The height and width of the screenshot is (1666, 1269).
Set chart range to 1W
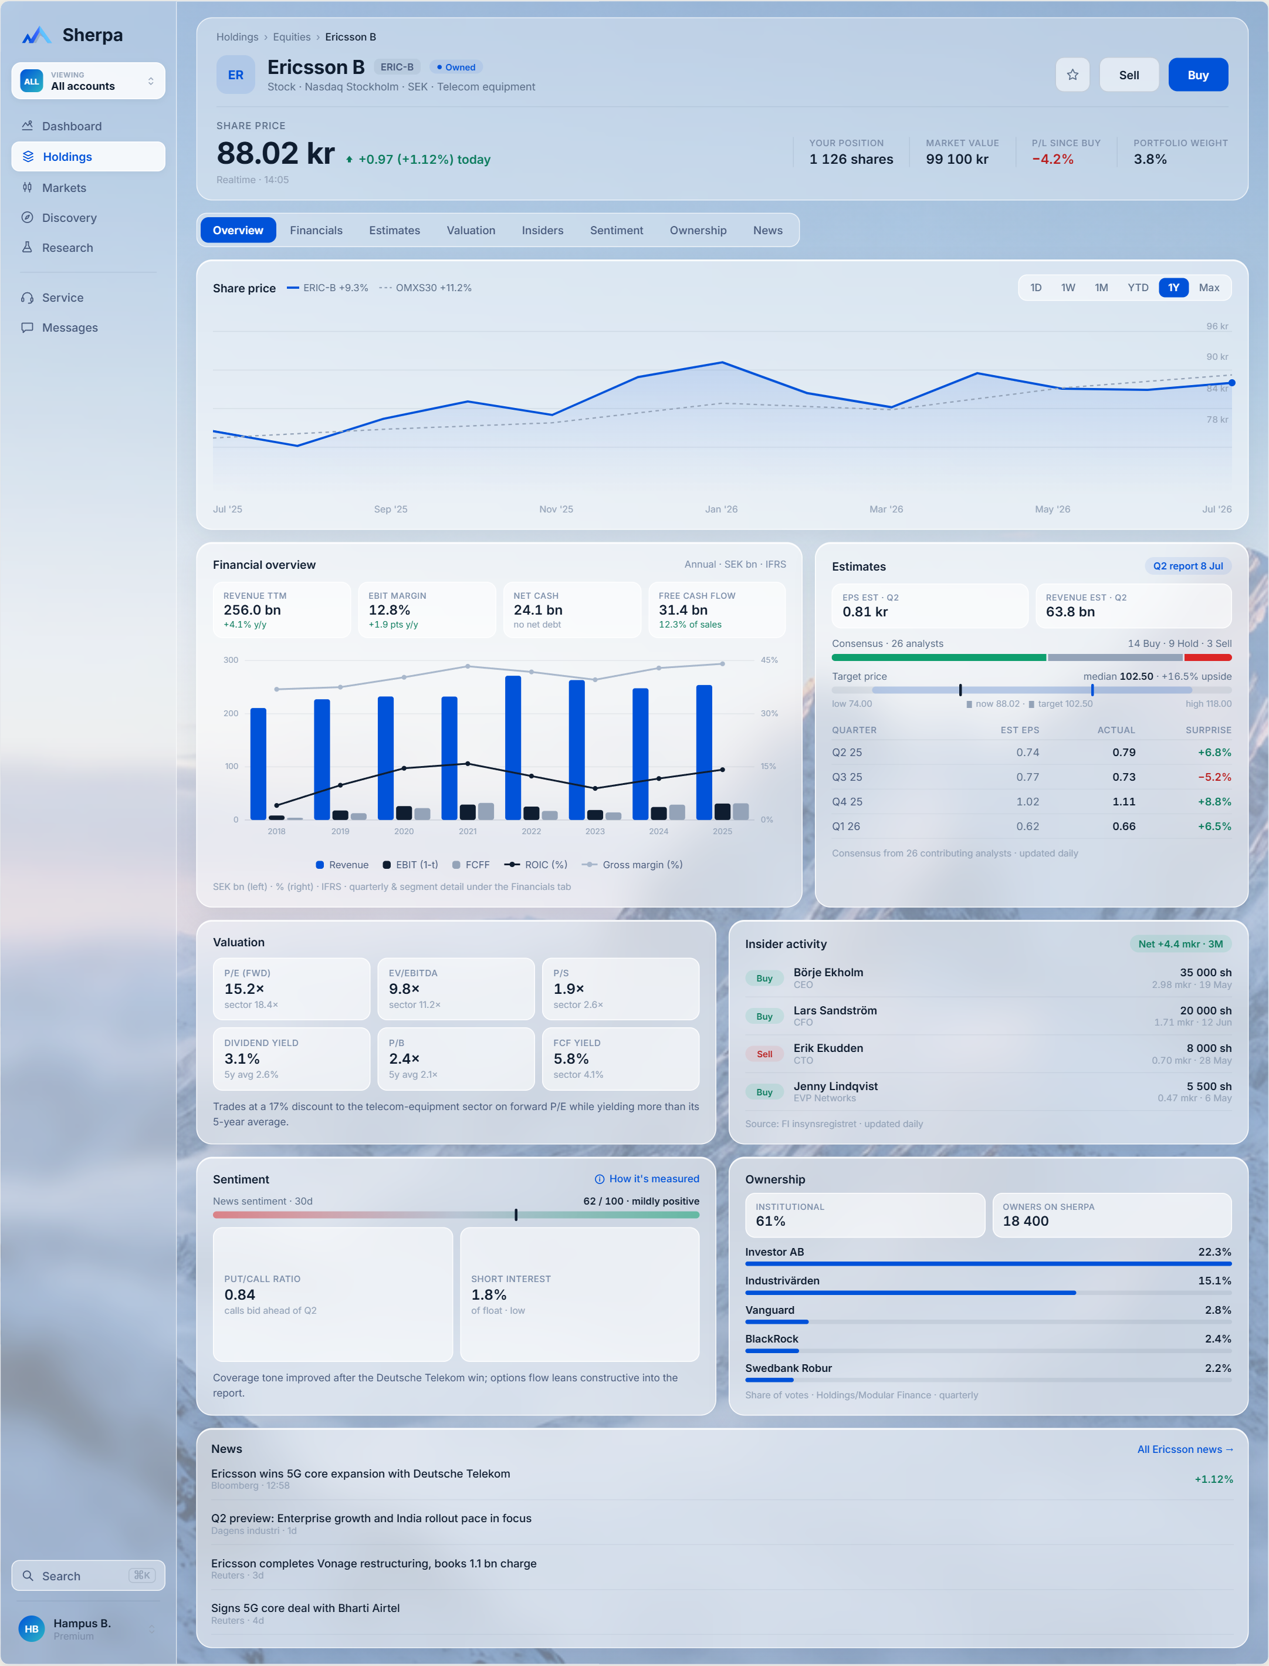pos(1068,288)
